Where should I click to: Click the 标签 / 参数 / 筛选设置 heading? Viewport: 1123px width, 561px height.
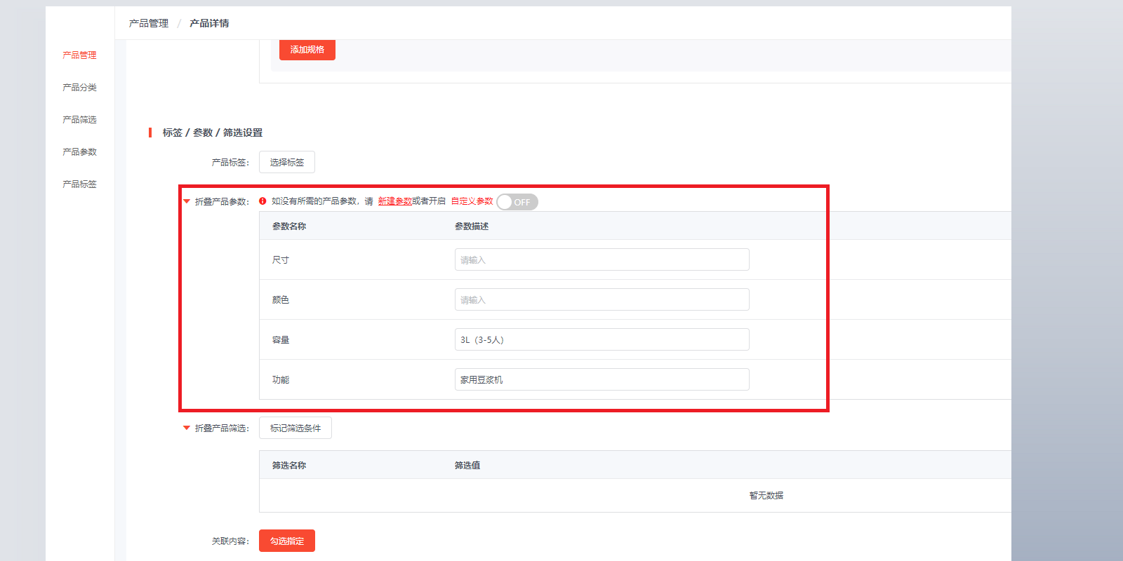[x=213, y=133]
